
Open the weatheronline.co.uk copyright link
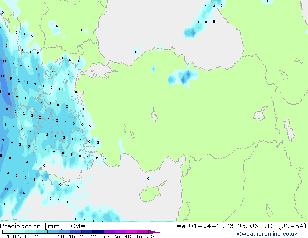(x=267, y=234)
